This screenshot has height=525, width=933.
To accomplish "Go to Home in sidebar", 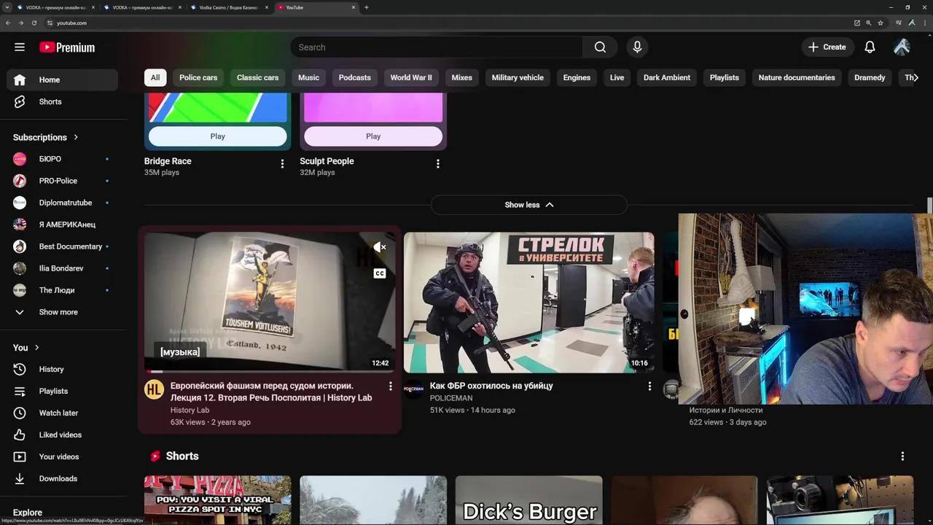I will (x=62, y=79).
